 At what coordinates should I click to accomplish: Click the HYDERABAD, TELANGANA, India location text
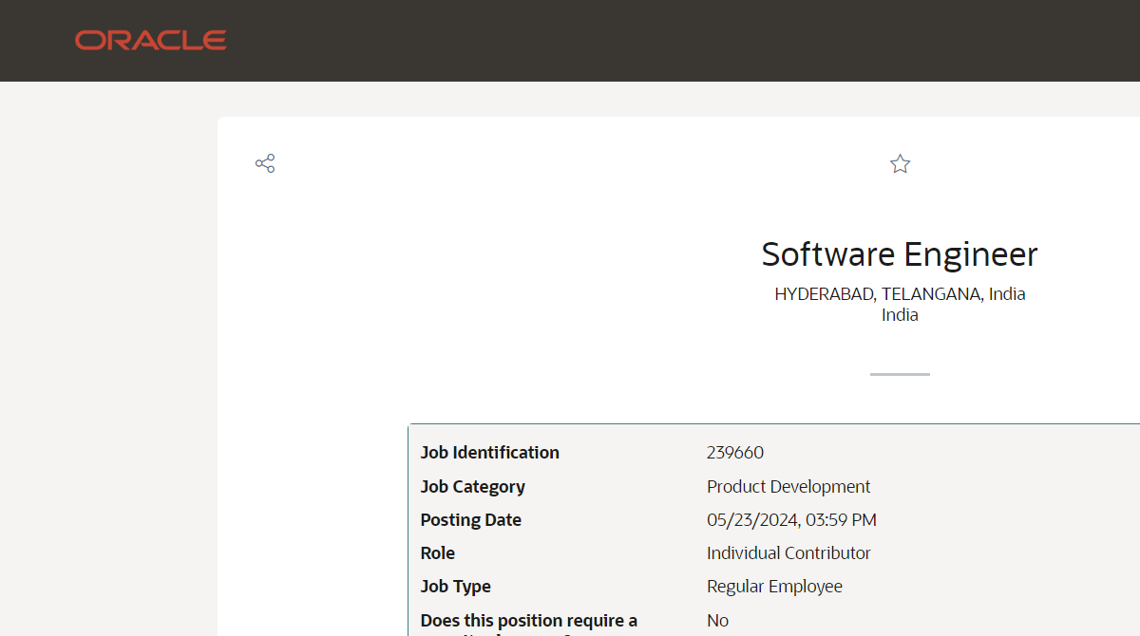coord(900,294)
